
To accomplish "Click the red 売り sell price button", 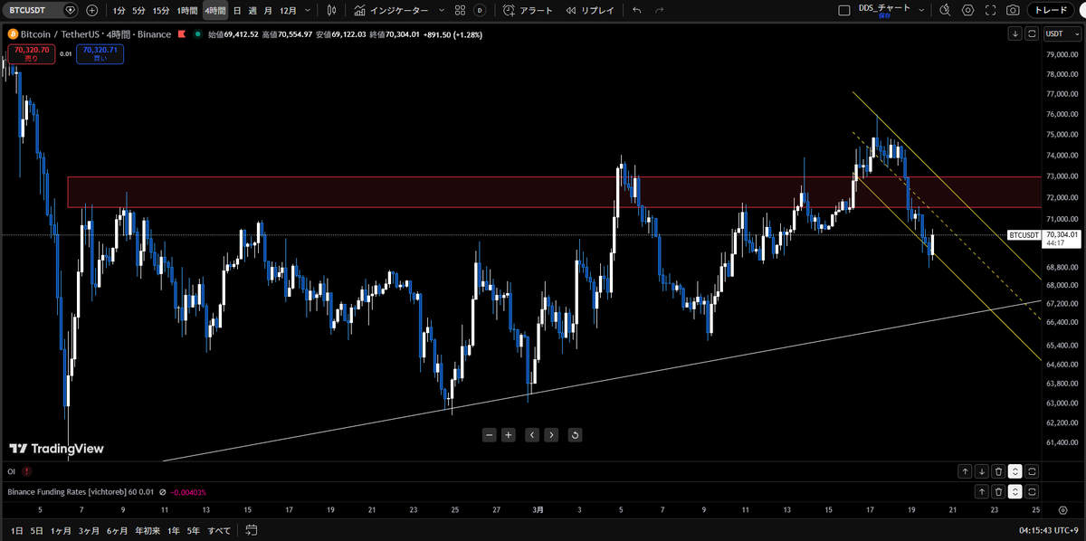I will tap(31, 53).
